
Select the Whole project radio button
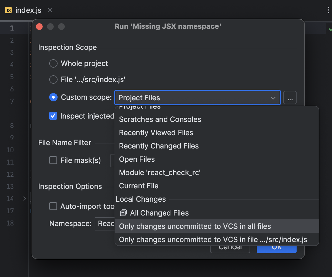pyautogui.click(x=53, y=63)
